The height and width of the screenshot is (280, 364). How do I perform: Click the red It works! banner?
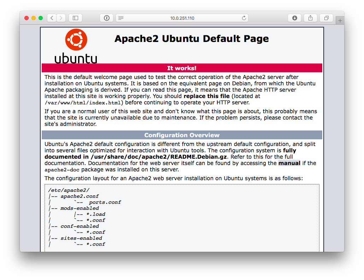click(x=182, y=68)
